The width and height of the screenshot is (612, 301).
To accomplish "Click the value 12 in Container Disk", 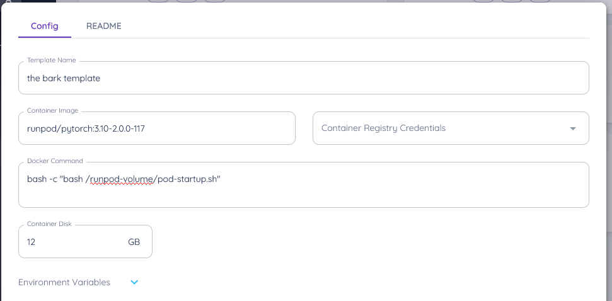I will point(31,242).
